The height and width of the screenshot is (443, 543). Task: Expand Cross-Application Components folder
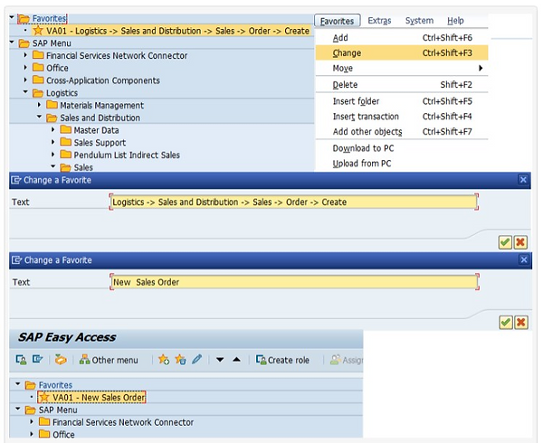pos(25,80)
